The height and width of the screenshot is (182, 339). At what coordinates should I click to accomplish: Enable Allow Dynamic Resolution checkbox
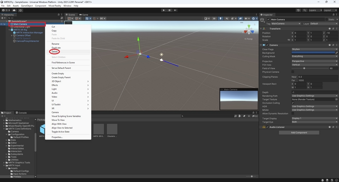tap(293, 113)
